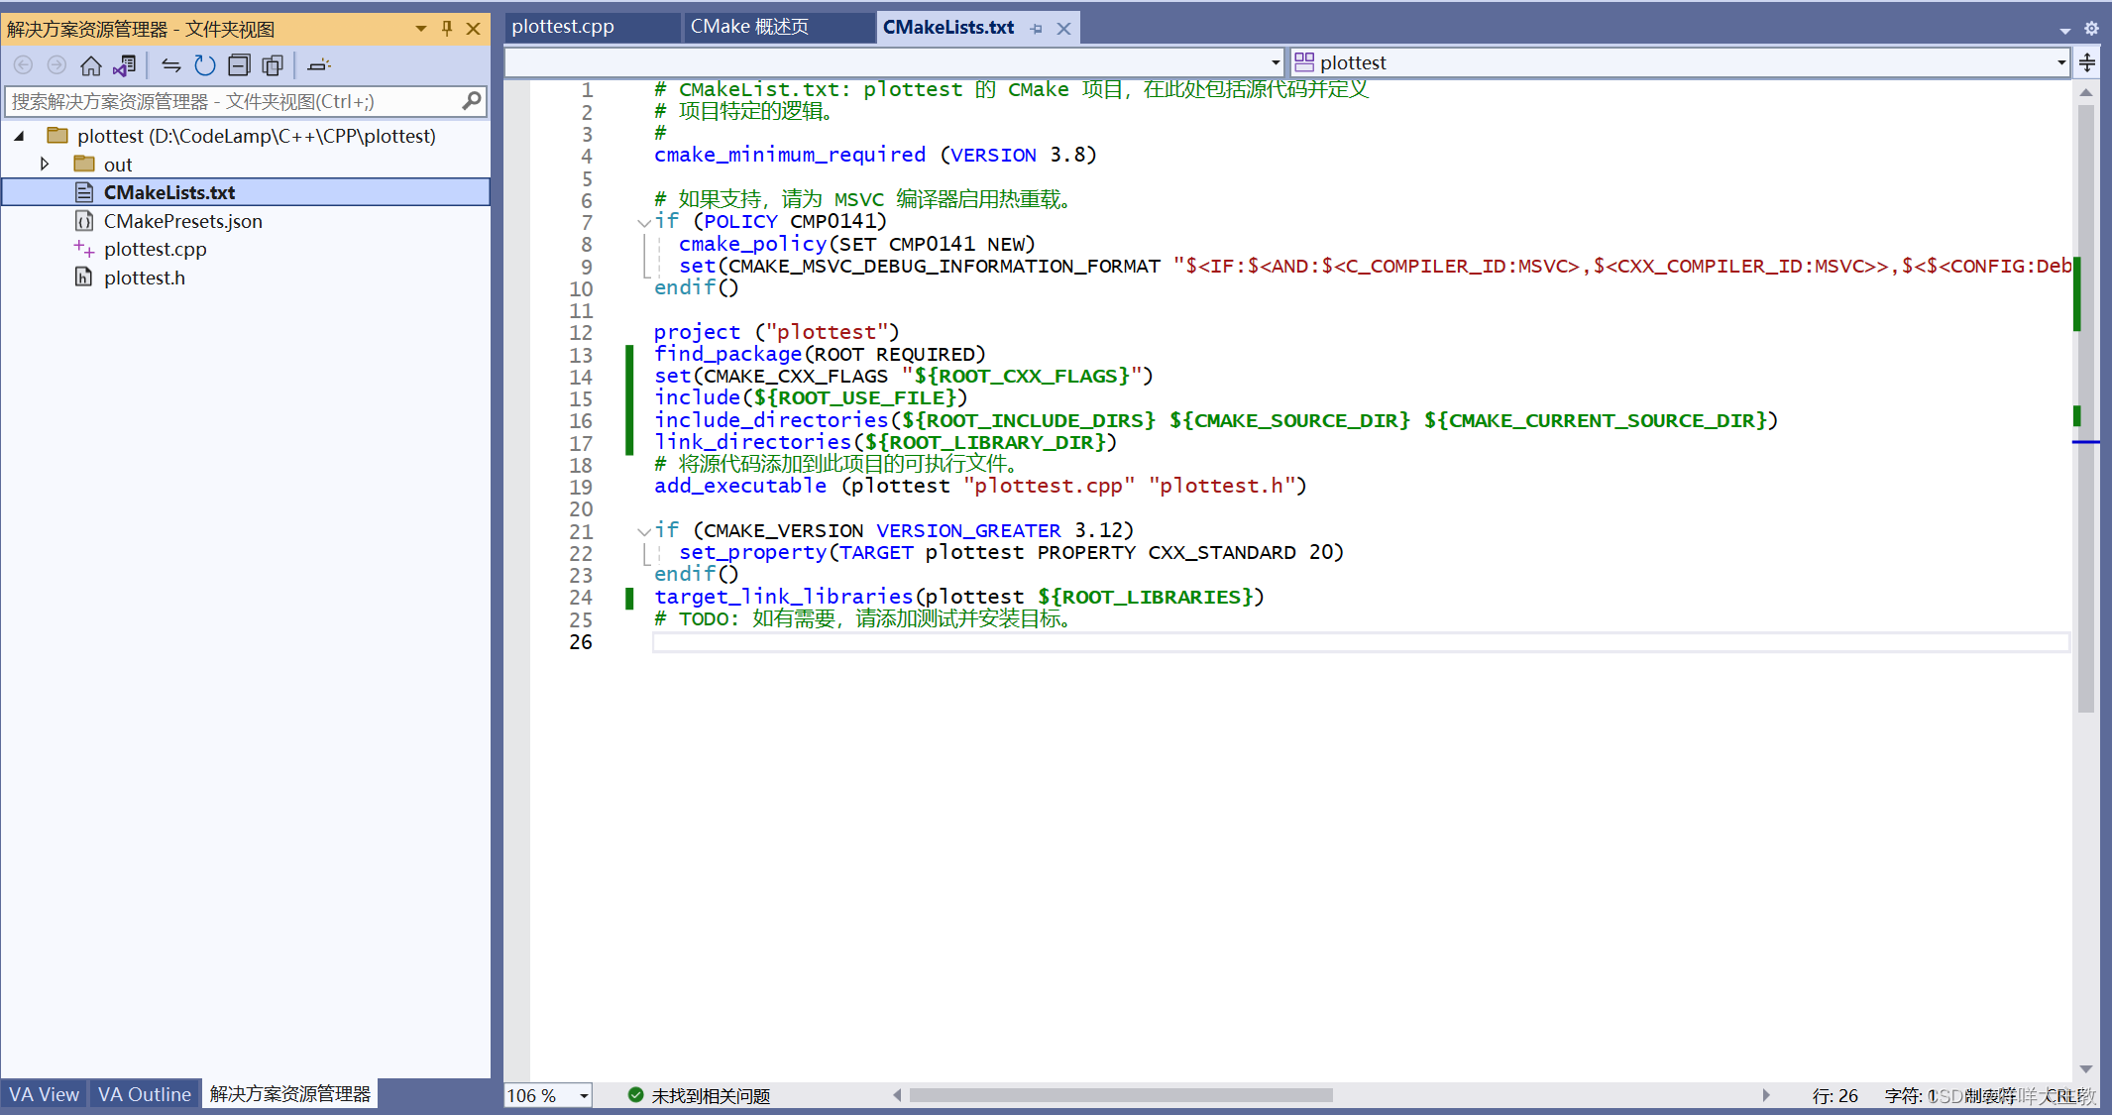
Task: Click the 未找到相关问题 status message
Action: 709,1095
